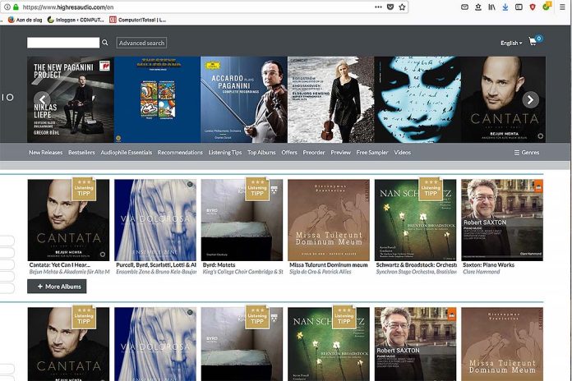Viewport: 572px width, 381px height.
Task: Click the 'Clare Hammond' artist link
Action: [x=481, y=272]
